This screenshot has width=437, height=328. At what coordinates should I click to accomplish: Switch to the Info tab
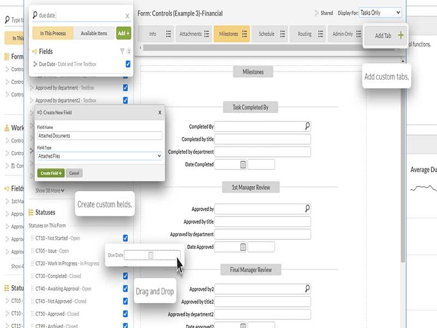tap(153, 33)
